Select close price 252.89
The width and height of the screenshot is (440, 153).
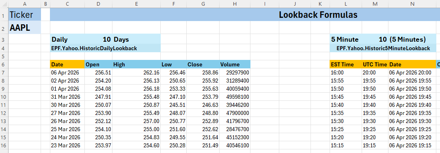203,121
